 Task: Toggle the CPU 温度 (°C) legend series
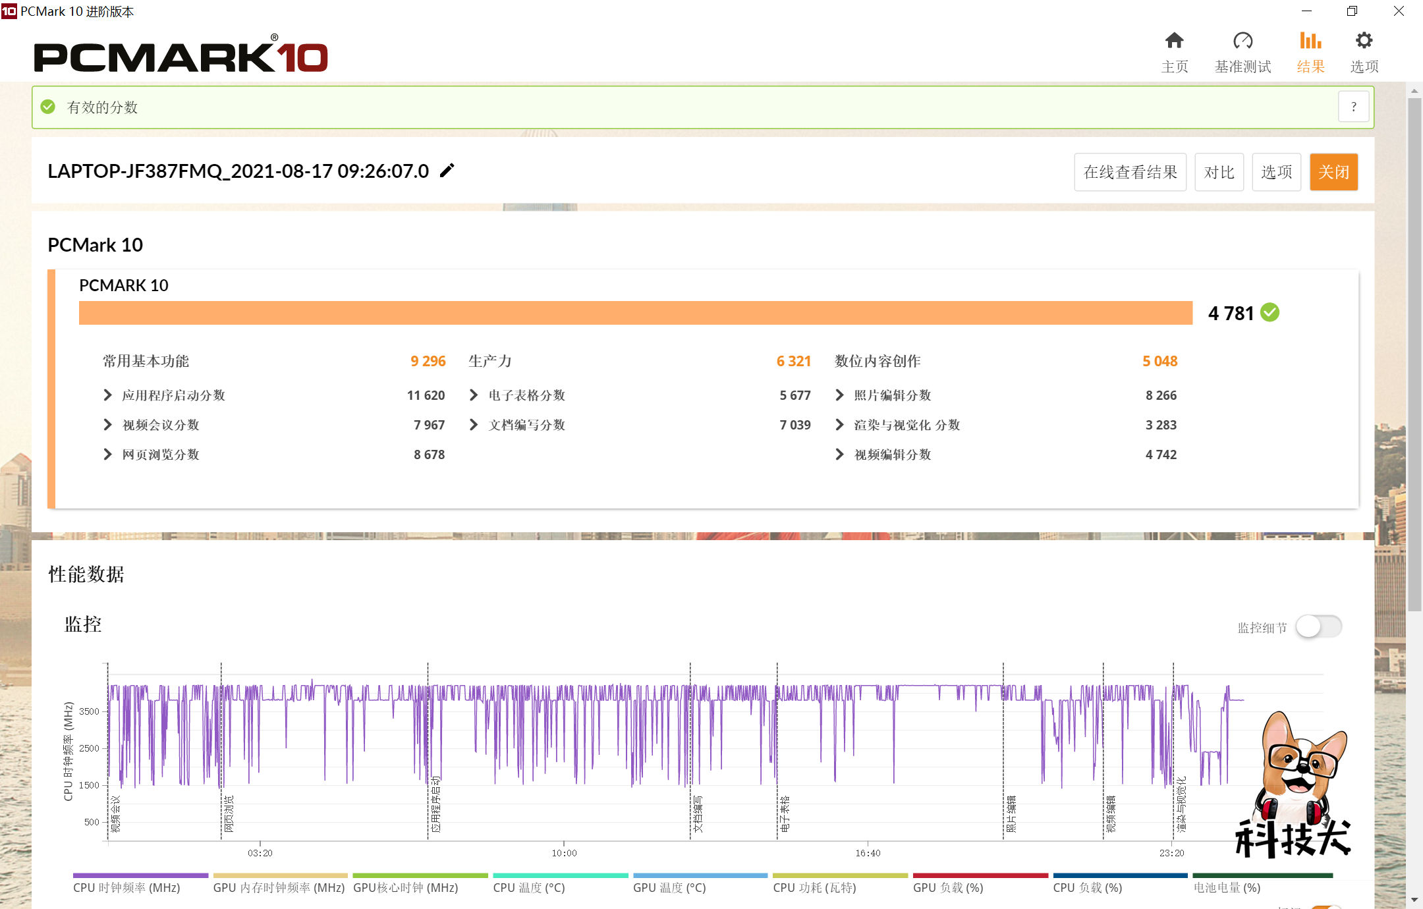click(529, 887)
